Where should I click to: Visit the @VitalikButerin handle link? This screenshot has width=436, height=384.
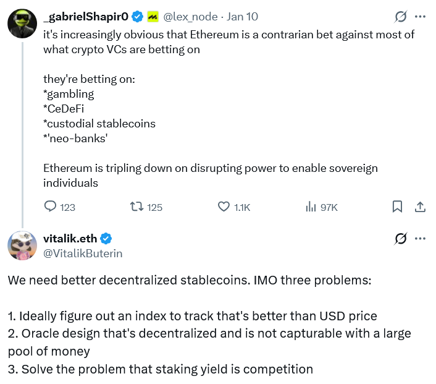tap(83, 253)
